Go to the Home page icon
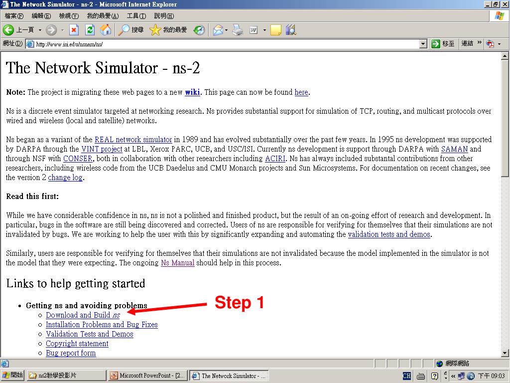 (106, 30)
